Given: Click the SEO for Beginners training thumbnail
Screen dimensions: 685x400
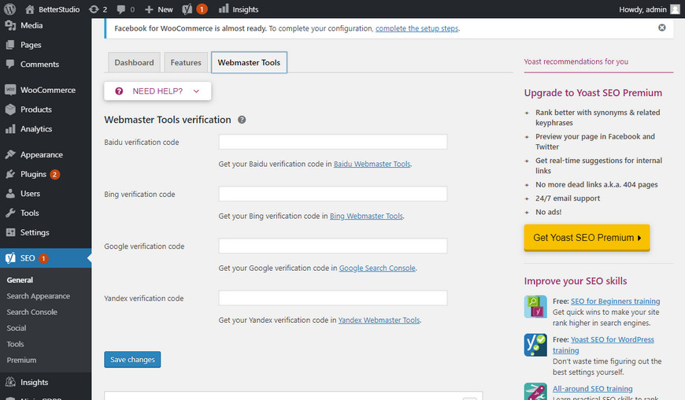Looking at the screenshot, I should click(535, 306).
